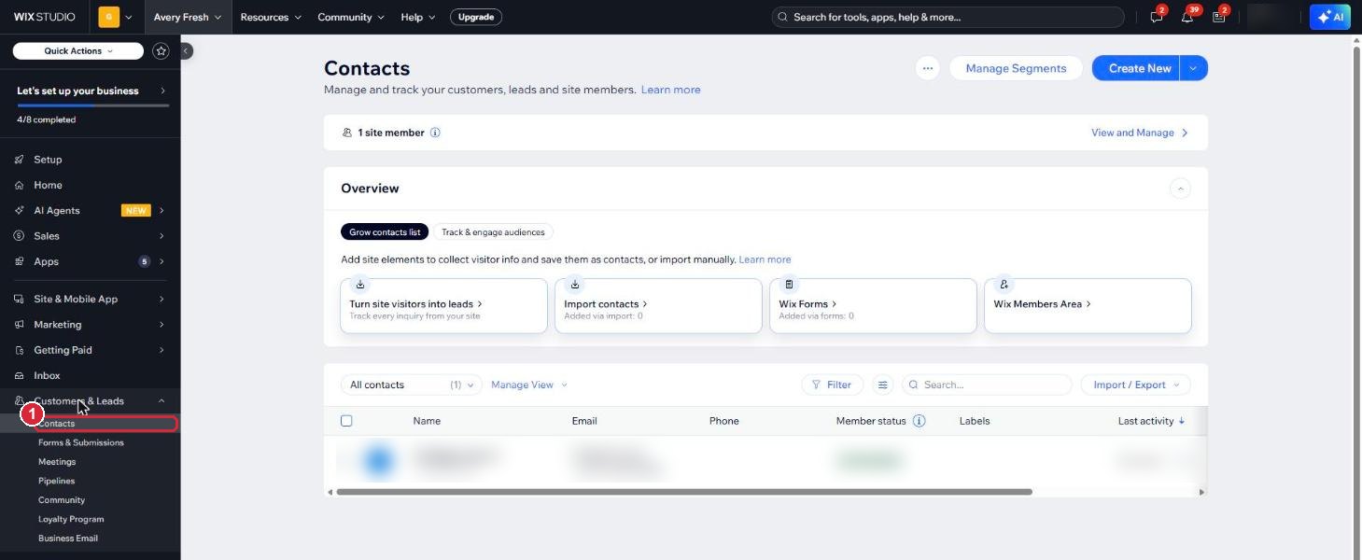Viewport: 1362px width, 560px height.
Task: Click the setup progress bar (4/8 completed)
Action: (x=93, y=105)
